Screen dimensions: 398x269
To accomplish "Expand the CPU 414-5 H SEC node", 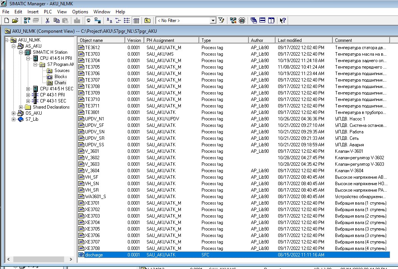I will tap(28, 89).
